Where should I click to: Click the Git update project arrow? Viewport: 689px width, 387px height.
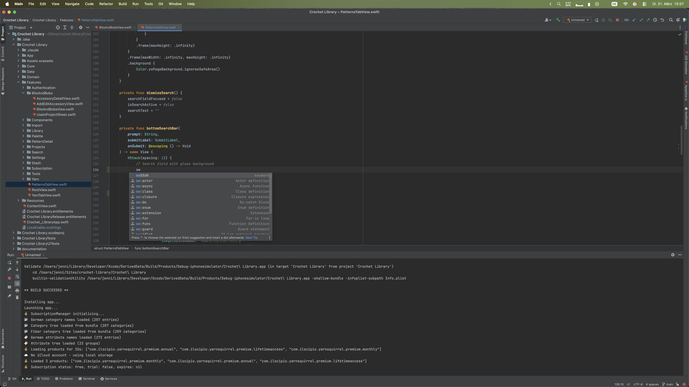[634, 20]
